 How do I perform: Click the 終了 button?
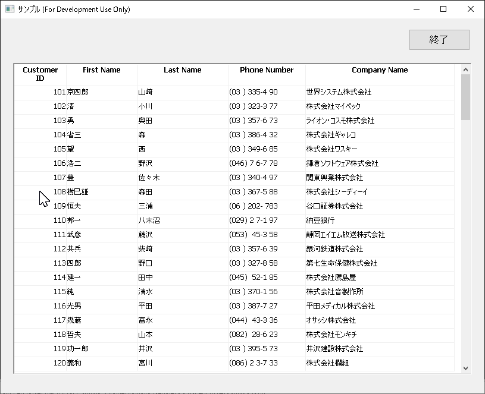click(x=439, y=40)
